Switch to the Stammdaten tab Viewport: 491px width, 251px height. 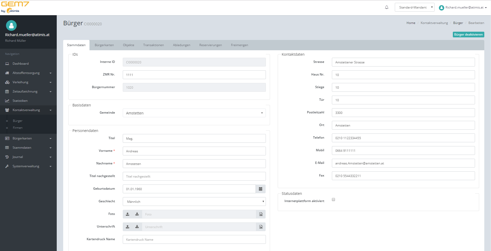click(x=76, y=45)
